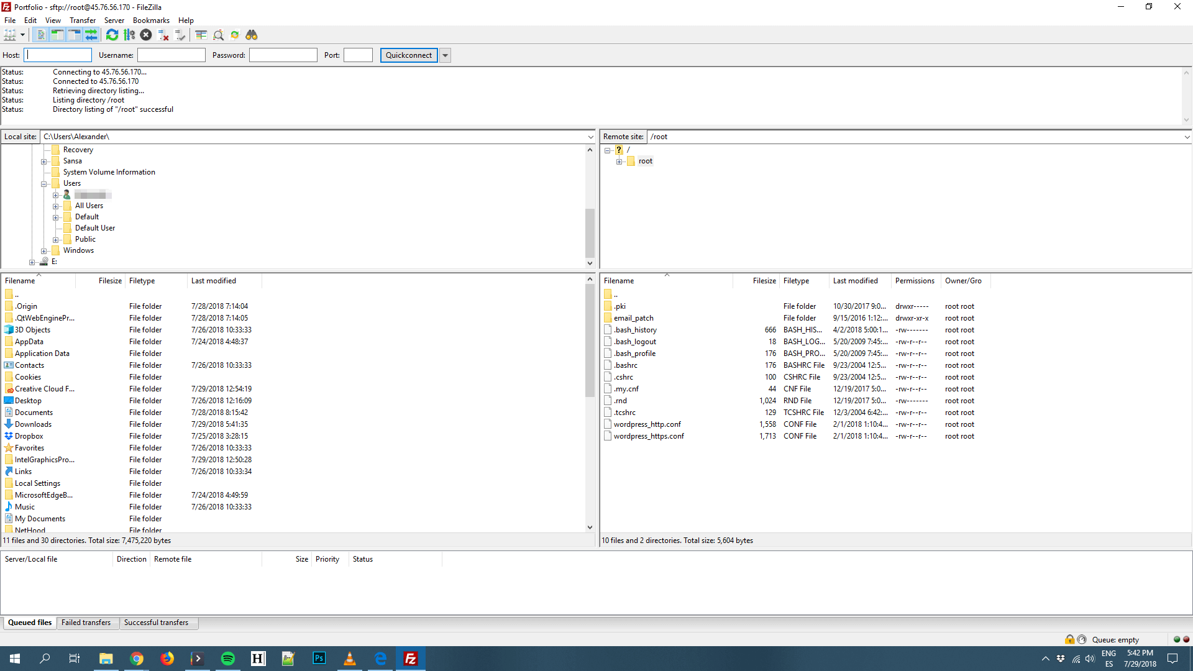Screen dimensions: 1193x671
Task: Click the directory comparison icon
Action: [x=201, y=34]
